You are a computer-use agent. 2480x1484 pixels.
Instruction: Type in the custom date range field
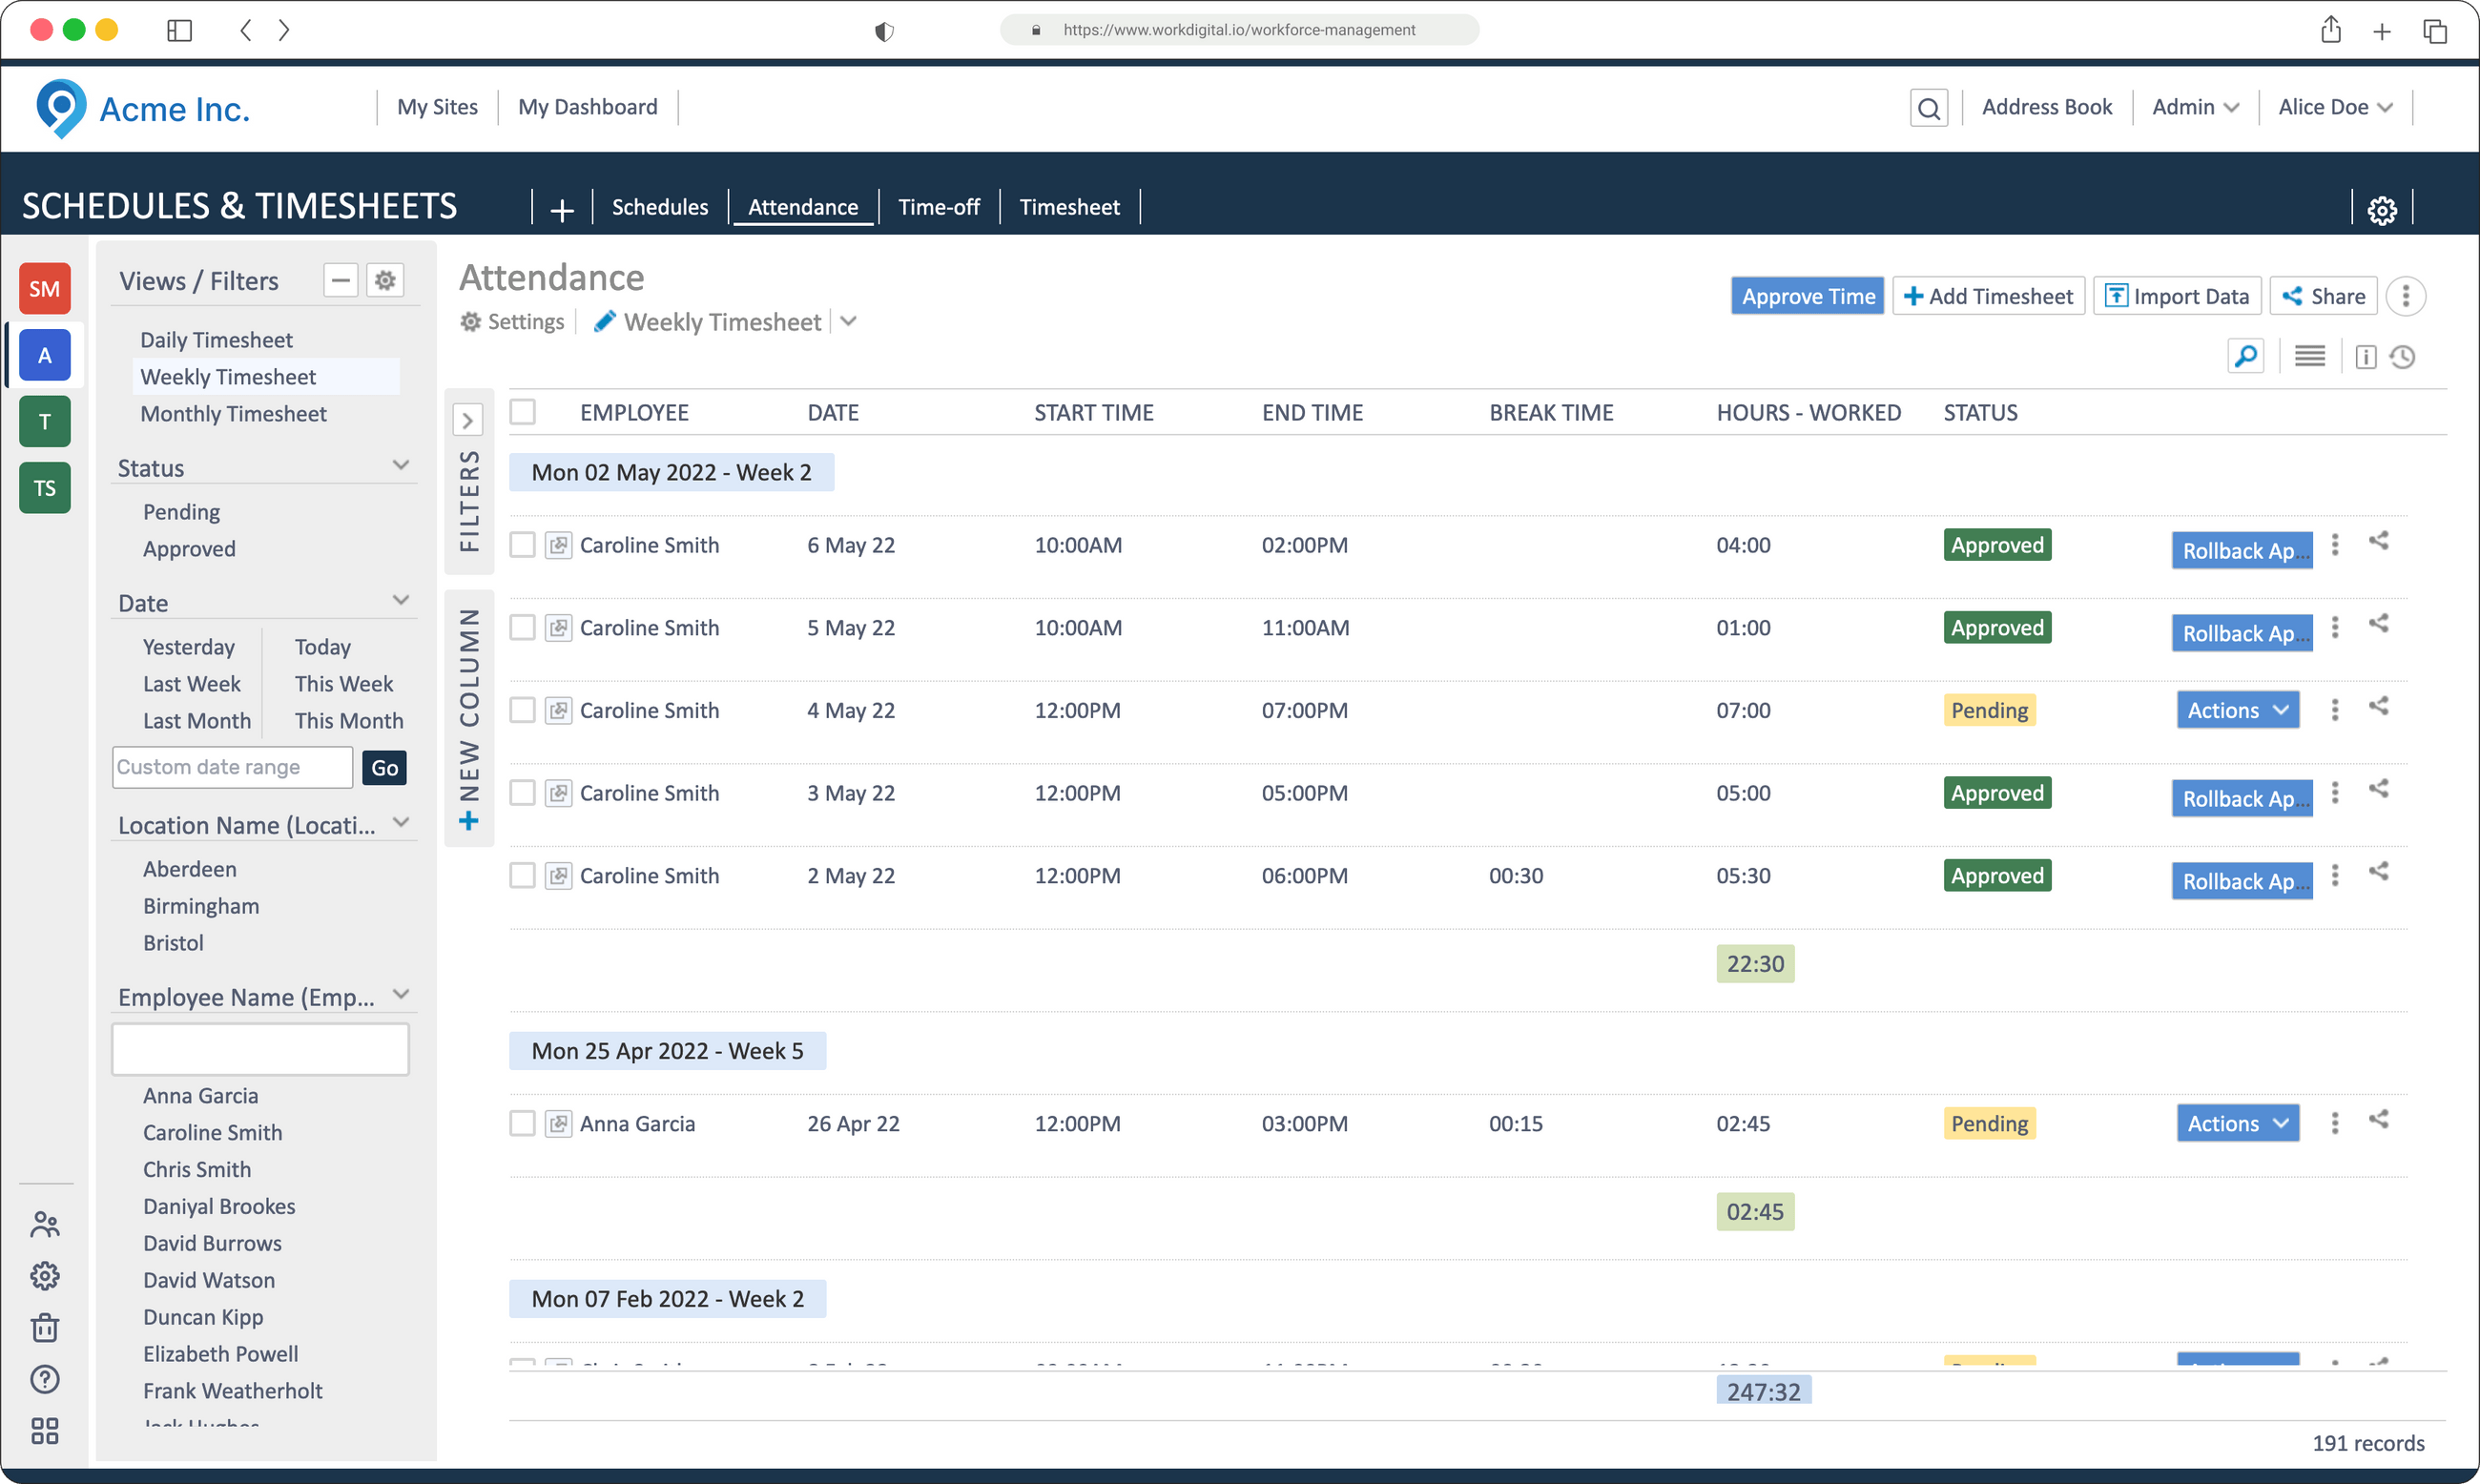231,767
